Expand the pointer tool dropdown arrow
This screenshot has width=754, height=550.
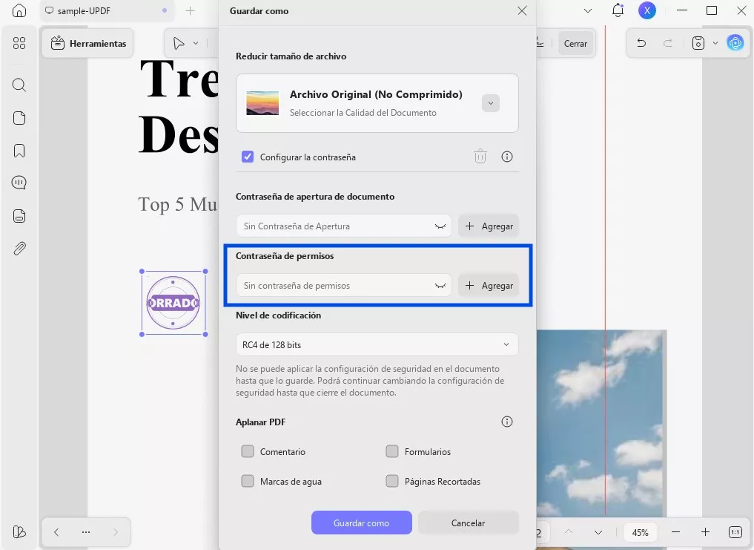click(x=196, y=43)
